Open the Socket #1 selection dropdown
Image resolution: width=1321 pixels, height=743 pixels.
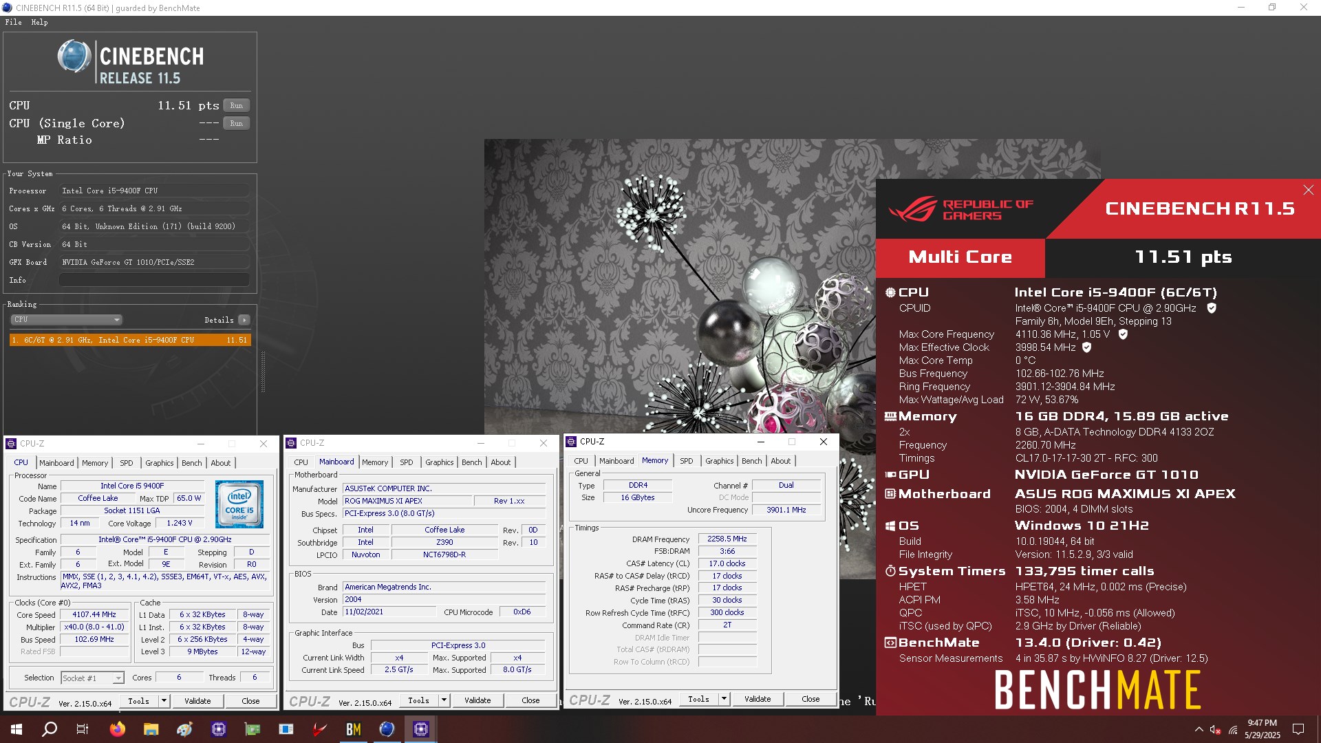click(93, 678)
